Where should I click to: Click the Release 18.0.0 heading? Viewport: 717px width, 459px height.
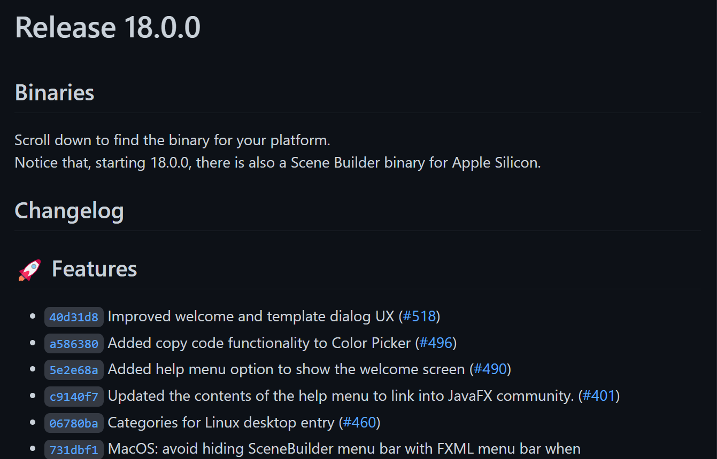pyautogui.click(x=108, y=27)
